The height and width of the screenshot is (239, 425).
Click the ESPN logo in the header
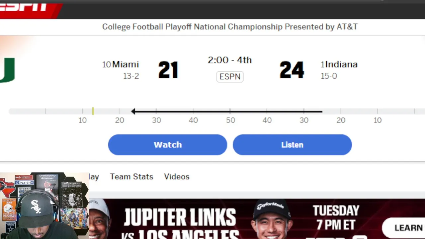click(x=25, y=7)
